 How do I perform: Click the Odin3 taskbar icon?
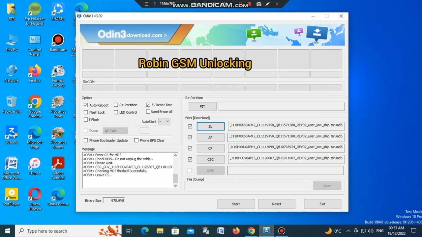pos(266,231)
